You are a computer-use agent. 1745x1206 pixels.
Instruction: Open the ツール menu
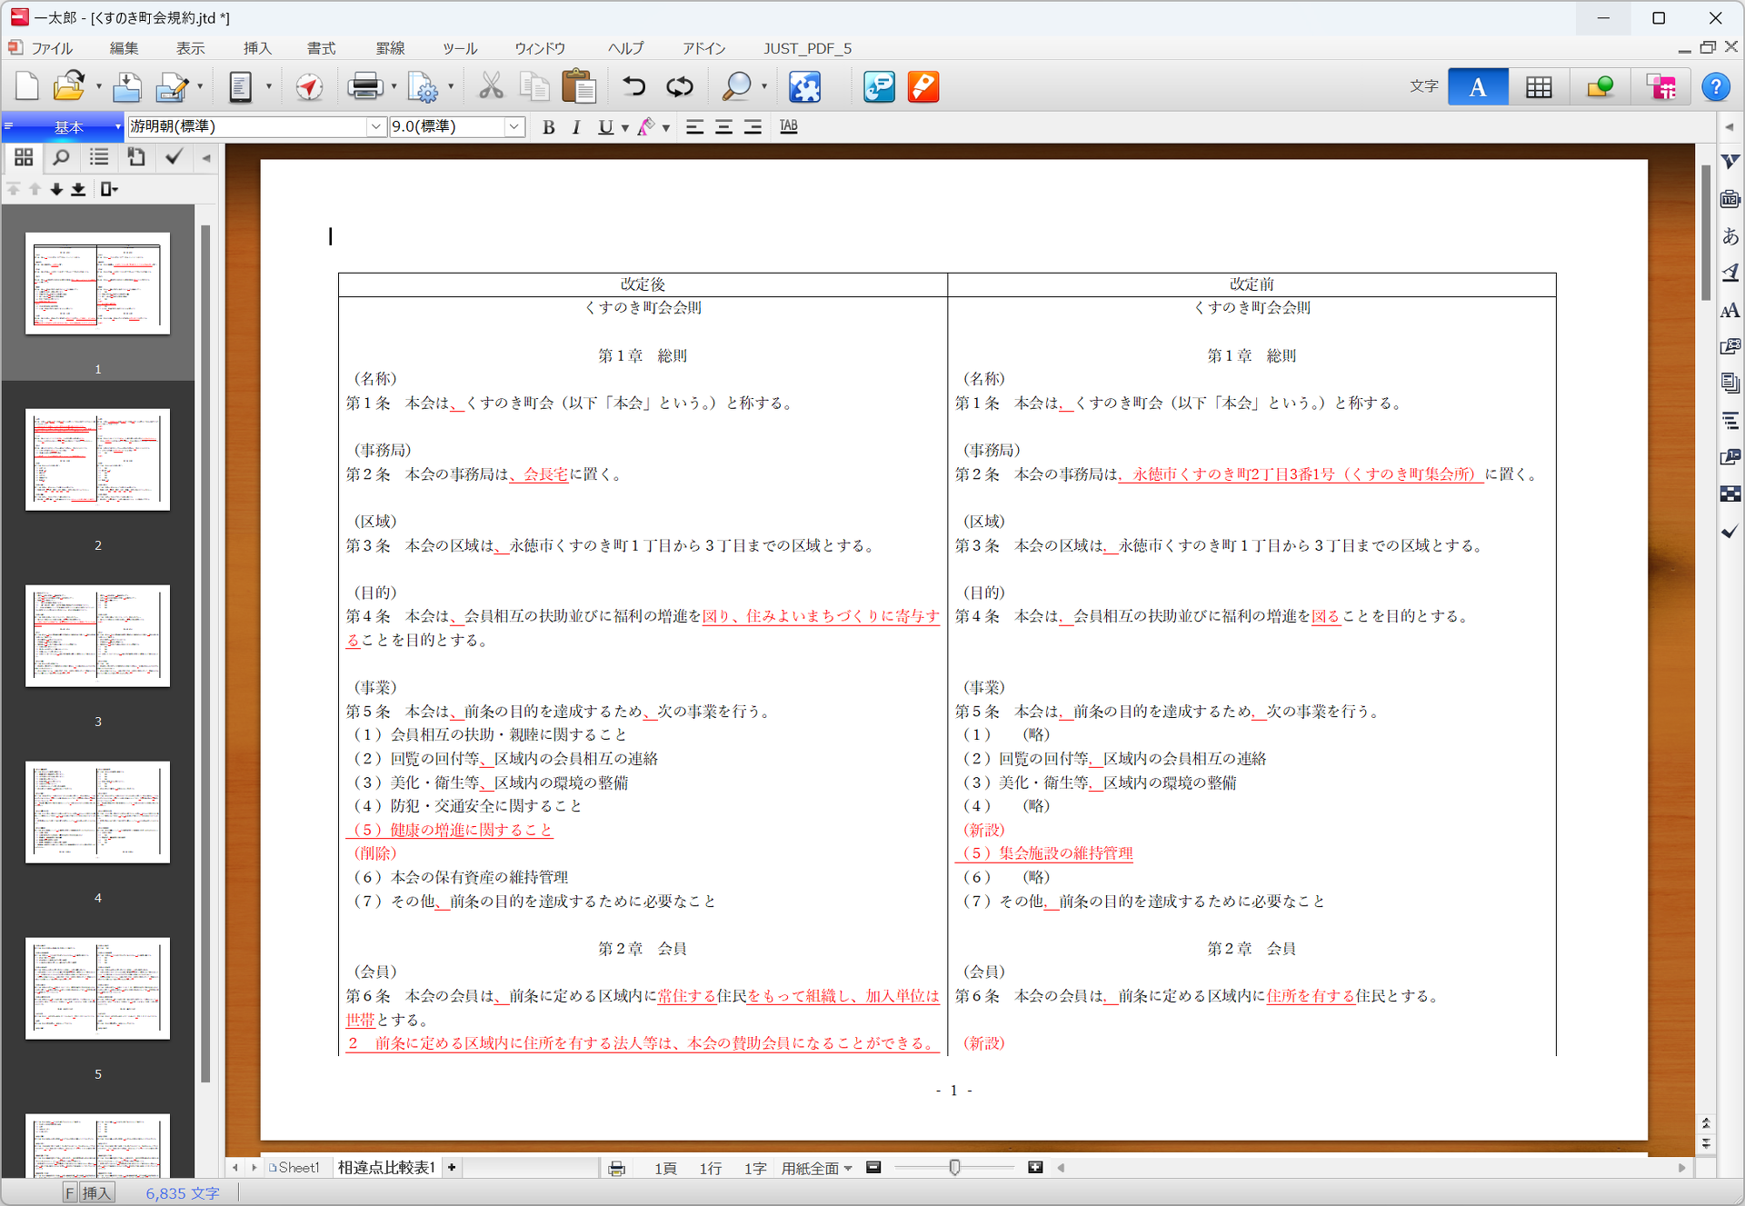tap(460, 48)
